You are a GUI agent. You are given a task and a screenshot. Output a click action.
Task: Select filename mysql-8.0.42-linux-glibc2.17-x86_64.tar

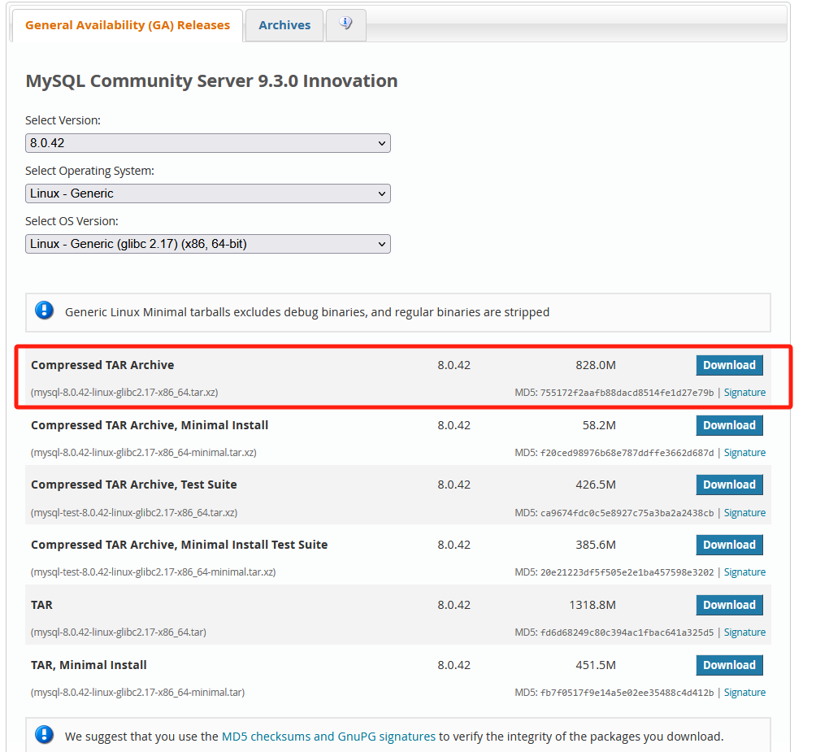coord(119,632)
